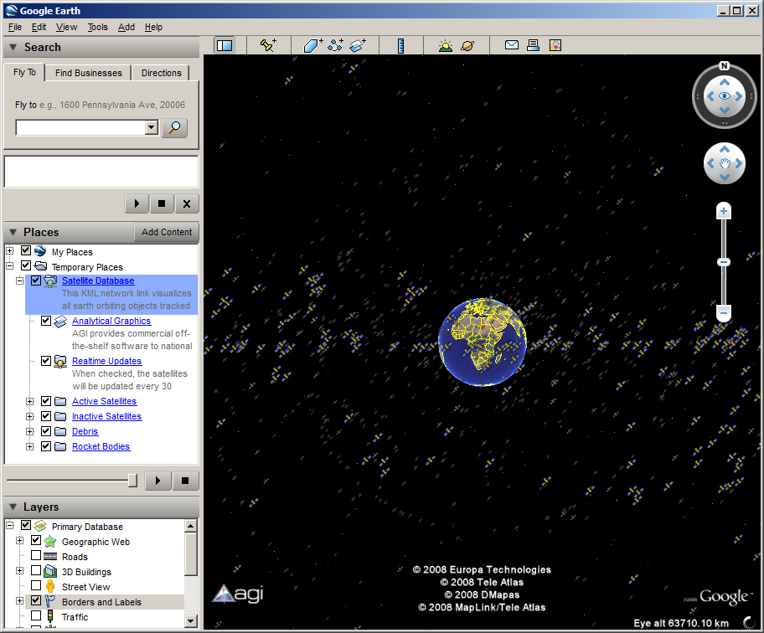This screenshot has width=764, height=633.
Task: Click the zoom slider handle
Action: [724, 262]
